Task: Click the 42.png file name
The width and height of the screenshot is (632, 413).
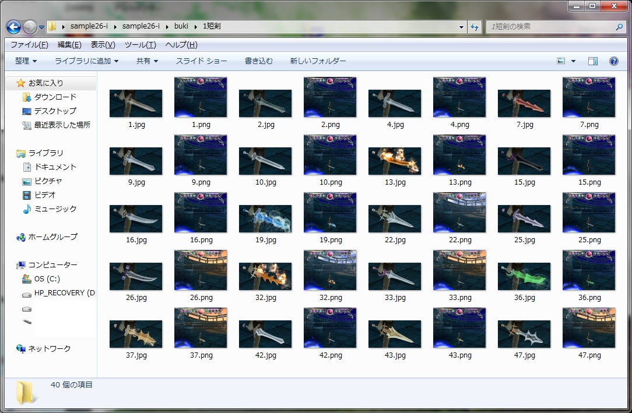Action: tap(331, 355)
